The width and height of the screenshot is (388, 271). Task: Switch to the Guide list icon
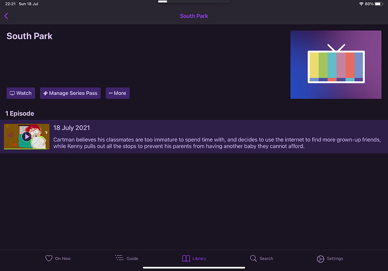119,258
